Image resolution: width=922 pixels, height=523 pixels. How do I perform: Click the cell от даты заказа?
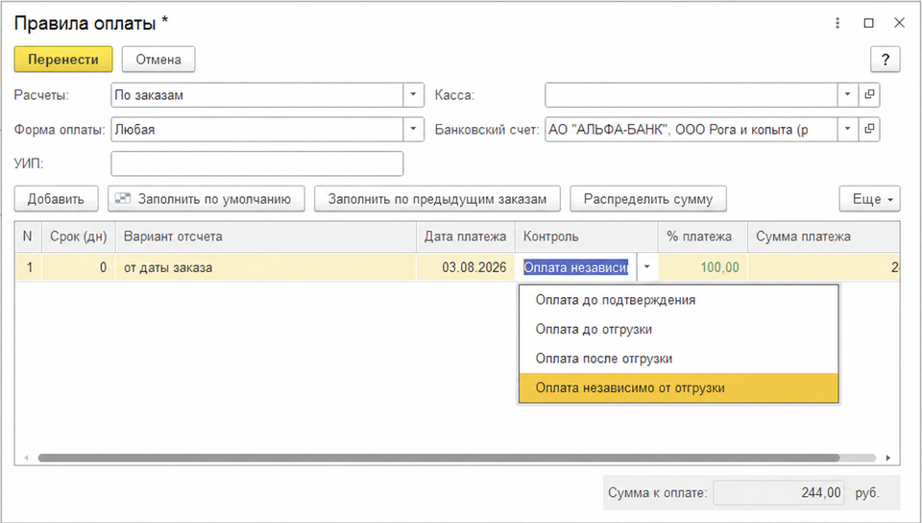coord(266,267)
